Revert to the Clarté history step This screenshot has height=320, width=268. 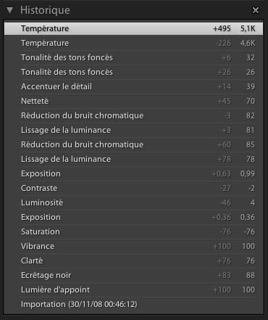134,260
